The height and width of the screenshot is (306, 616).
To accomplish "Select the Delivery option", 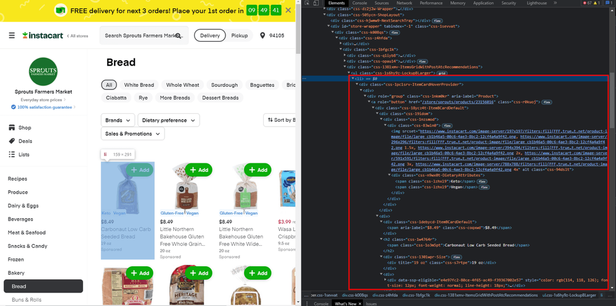I will 210,36.
